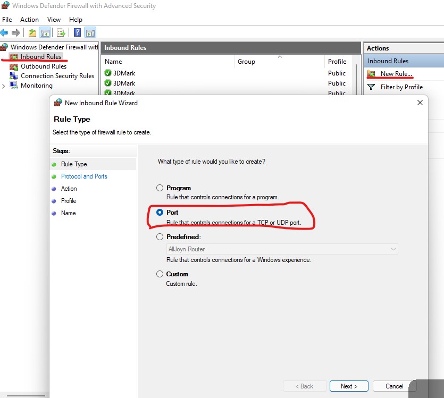Click the Windows Defender Firewall title bar icon
This screenshot has width=444, height=398.
click(x=5, y=6)
